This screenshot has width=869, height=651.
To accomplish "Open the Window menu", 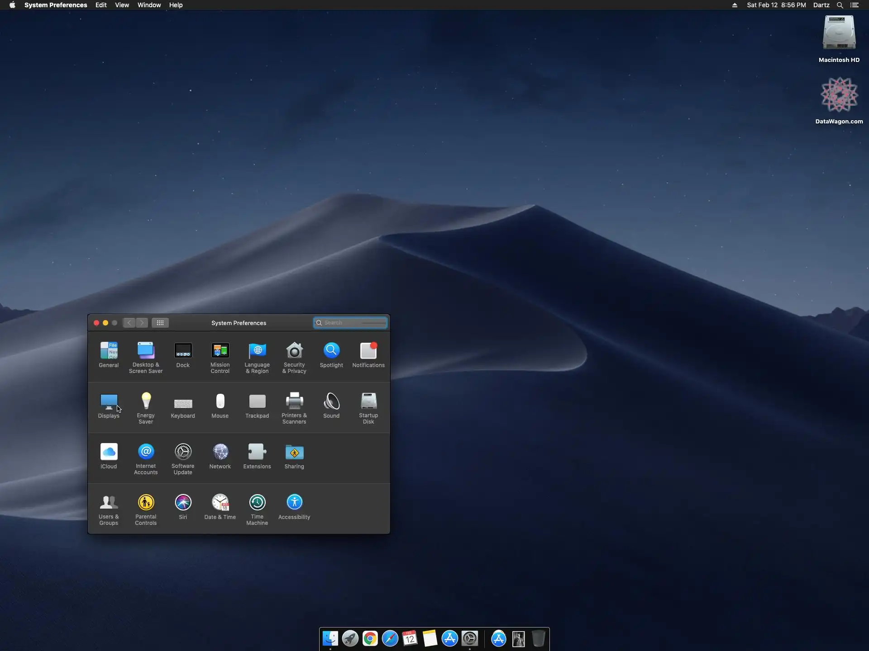I will click(149, 5).
